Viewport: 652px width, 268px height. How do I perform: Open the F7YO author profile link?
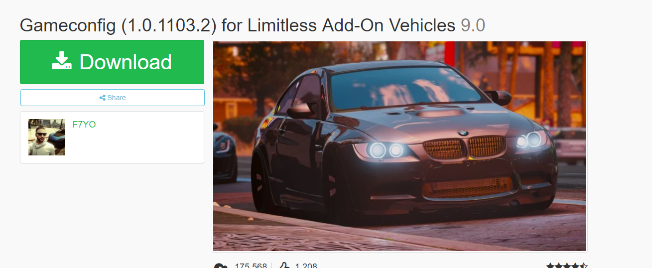84,125
